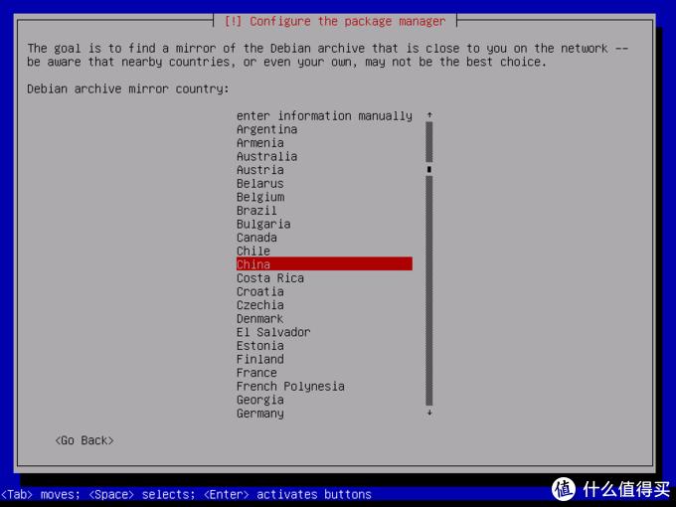The width and height of the screenshot is (676, 507).
Task: Click the Go Back button
Action: tap(84, 440)
